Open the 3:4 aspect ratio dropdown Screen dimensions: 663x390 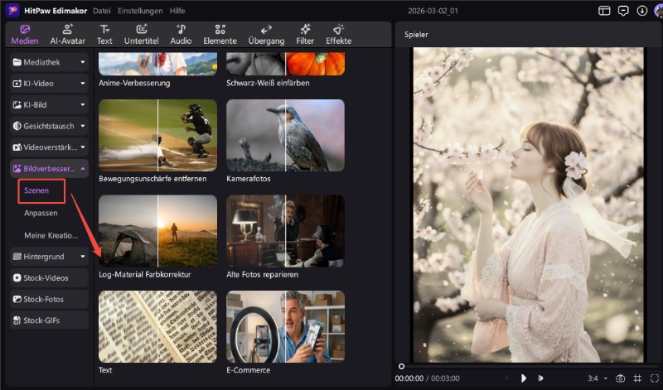tap(596, 378)
